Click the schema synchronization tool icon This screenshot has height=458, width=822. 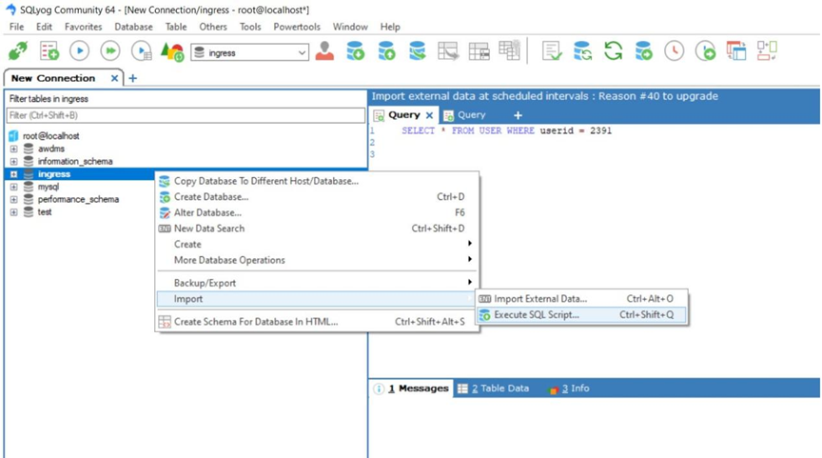pyautogui.click(x=582, y=51)
